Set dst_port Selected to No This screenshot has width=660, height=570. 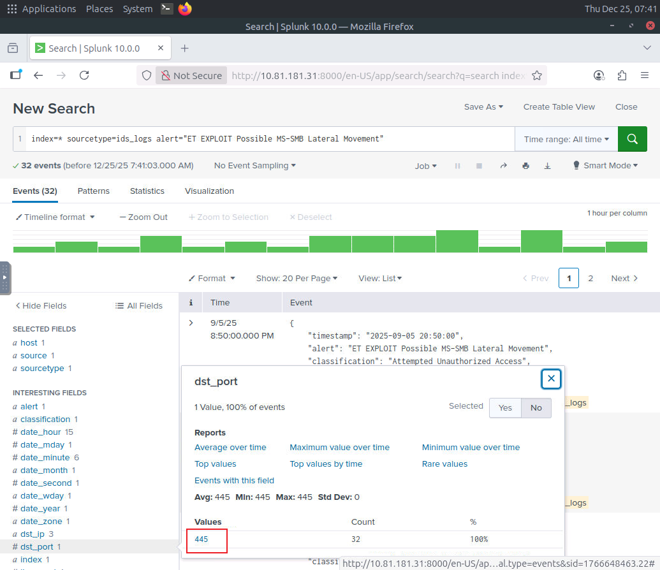pyautogui.click(x=536, y=408)
